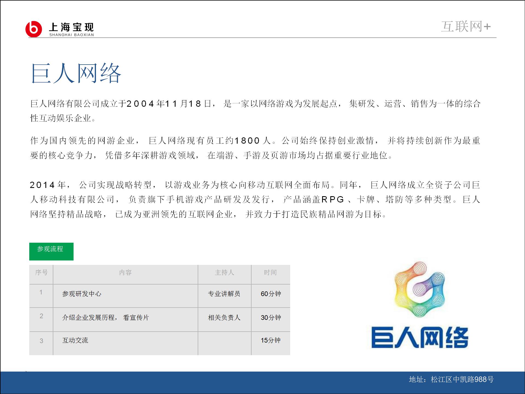The height and width of the screenshot is (394, 525).
Task: Select the 时间 column header
Action: [271, 274]
